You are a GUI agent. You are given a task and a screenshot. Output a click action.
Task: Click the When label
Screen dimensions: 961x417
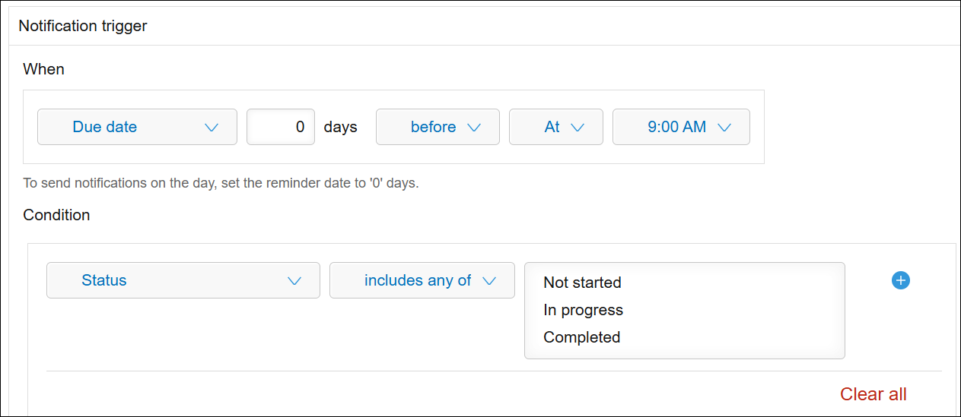pyautogui.click(x=43, y=69)
